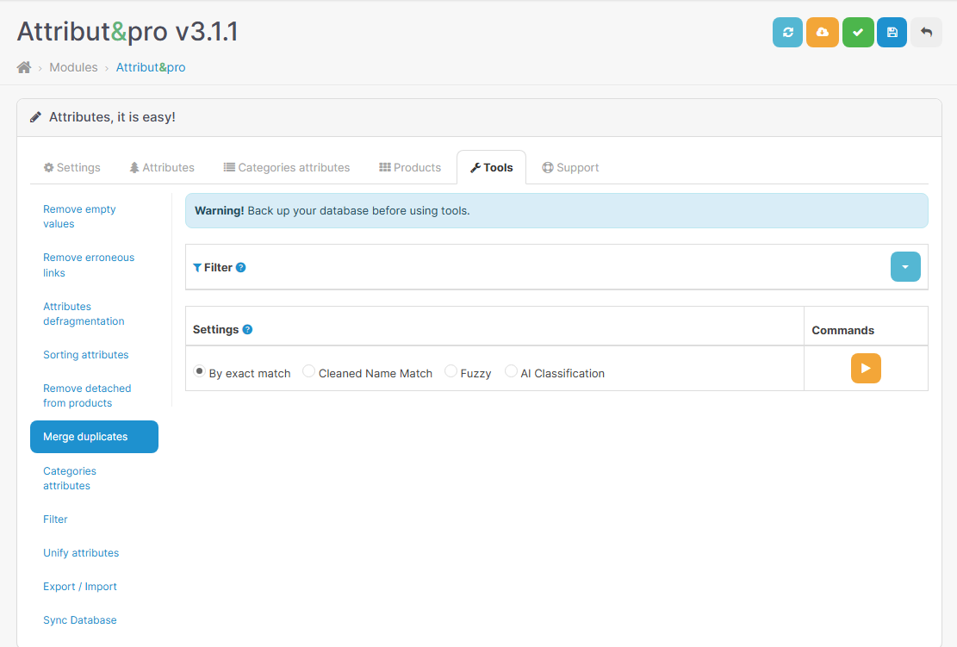This screenshot has height=647, width=957.
Task: Click the blue floppy disk save button
Action: (892, 33)
